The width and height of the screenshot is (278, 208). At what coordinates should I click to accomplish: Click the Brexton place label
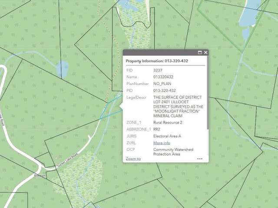pos(40,175)
